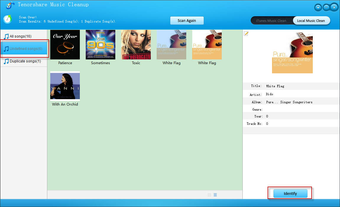Select the Patience album cover
The width and height of the screenshot is (340, 207).
(x=65, y=44)
